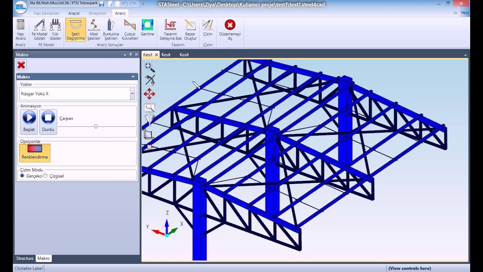Viewport: 483px width, 272px height.
Task: Click View controls here in status bar
Action: tap(409, 268)
